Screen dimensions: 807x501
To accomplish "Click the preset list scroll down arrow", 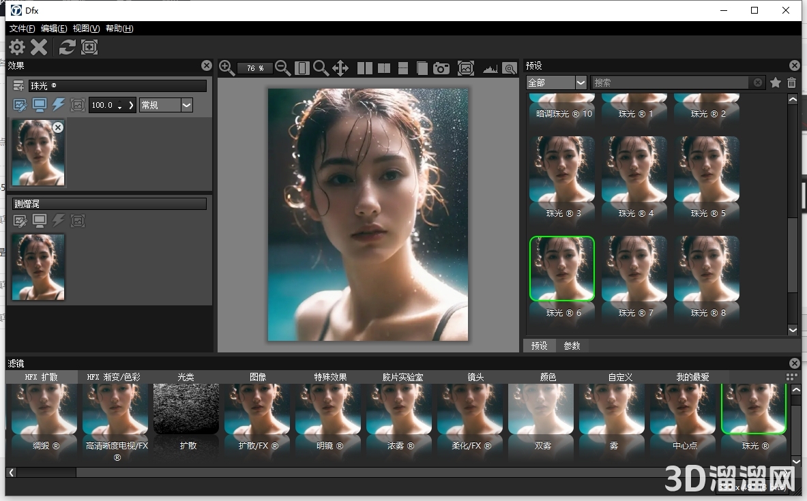I will [x=793, y=330].
